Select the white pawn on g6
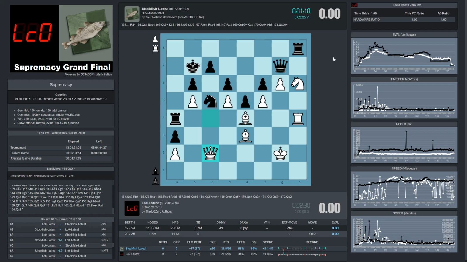Viewport: 467px width, 262px height. click(x=280, y=84)
